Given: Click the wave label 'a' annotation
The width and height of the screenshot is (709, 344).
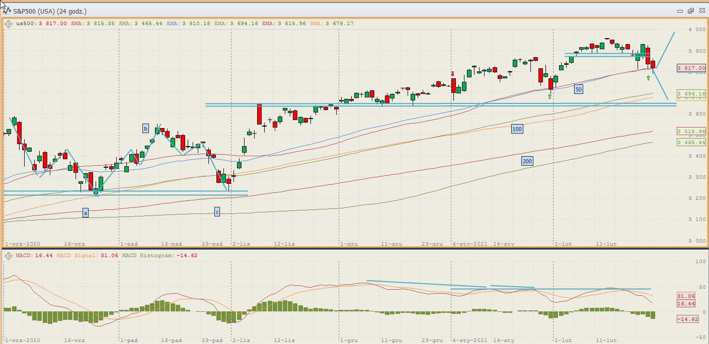Looking at the screenshot, I should [x=86, y=213].
